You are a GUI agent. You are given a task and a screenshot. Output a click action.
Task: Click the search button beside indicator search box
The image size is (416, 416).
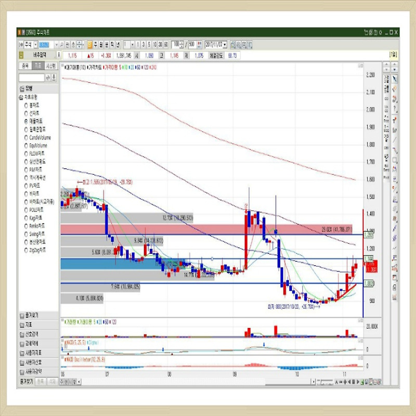click(48, 77)
